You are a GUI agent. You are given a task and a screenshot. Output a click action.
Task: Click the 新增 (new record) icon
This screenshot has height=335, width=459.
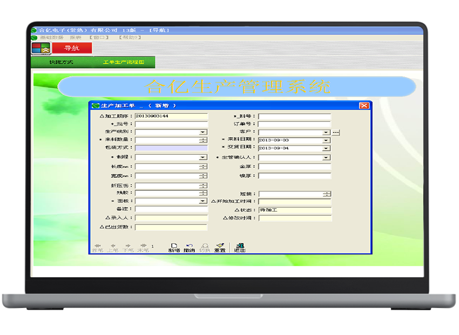(174, 247)
